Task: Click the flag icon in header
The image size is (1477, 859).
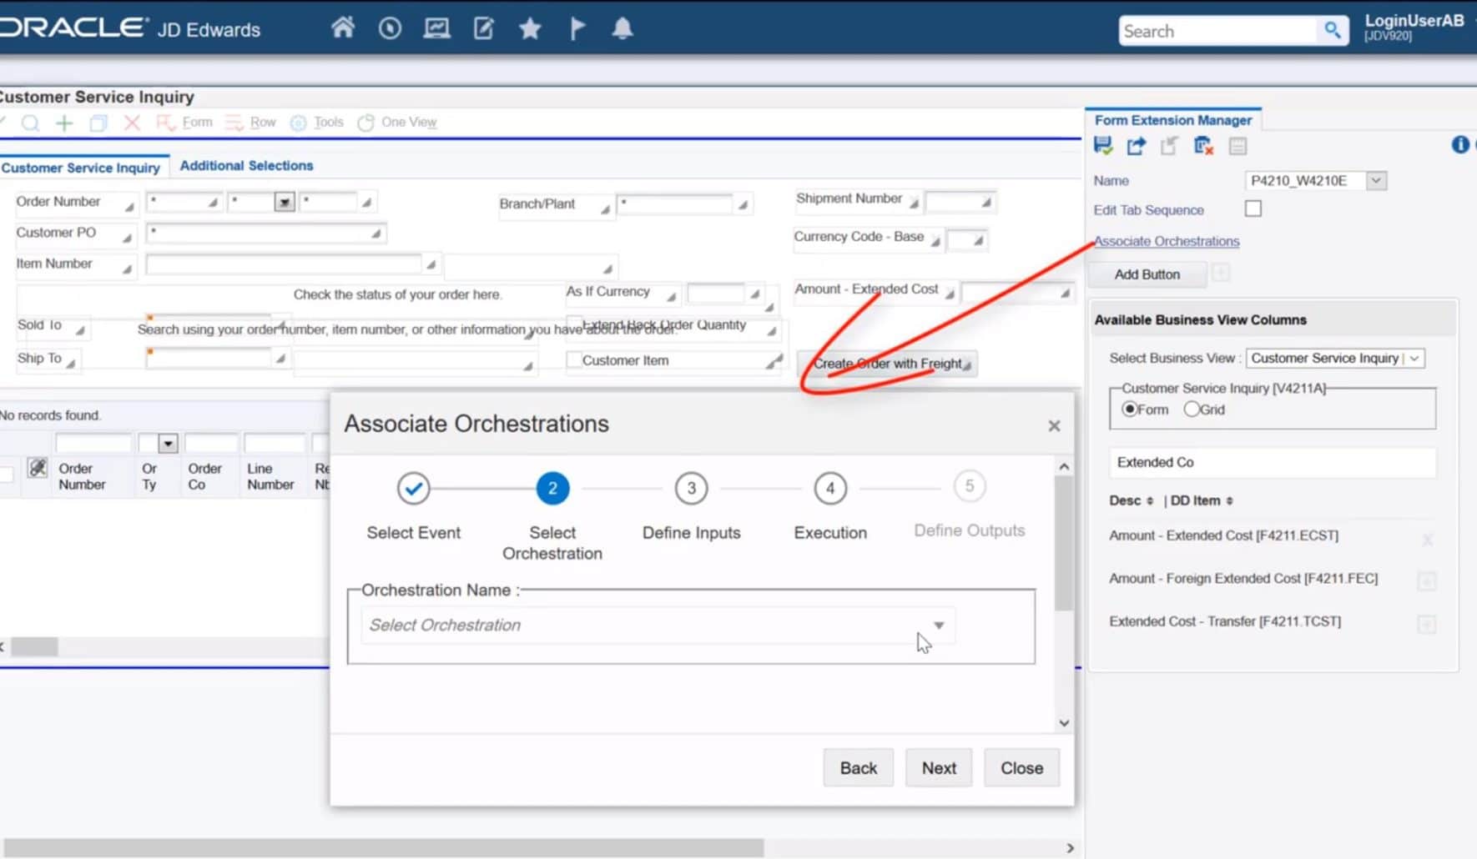Action: tap(577, 29)
